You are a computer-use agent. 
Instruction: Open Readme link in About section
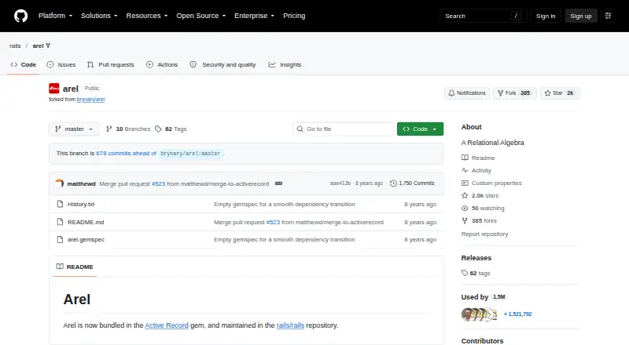[478, 158]
